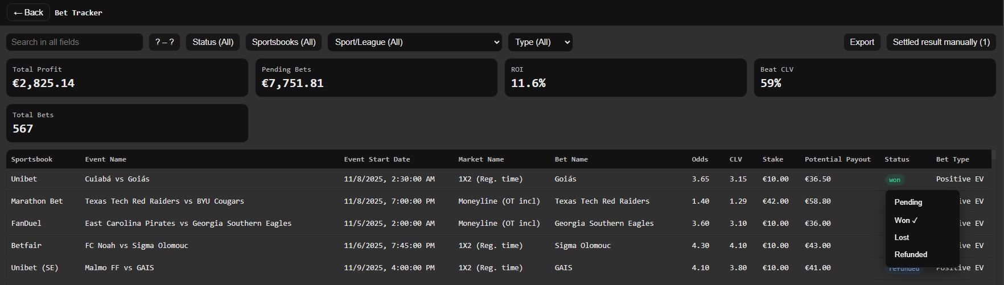Select Pending in the status menu
The image size is (1004, 285).
click(x=908, y=202)
